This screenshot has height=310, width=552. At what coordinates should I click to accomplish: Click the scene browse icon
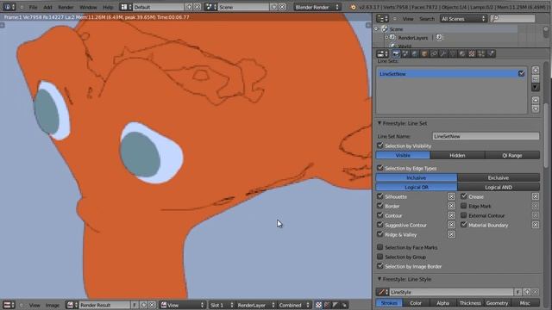tap(210, 7)
